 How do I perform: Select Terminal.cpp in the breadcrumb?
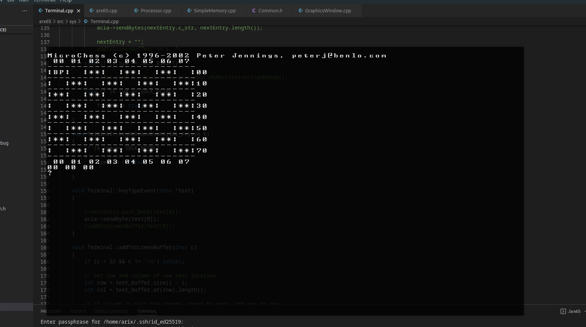(x=104, y=22)
